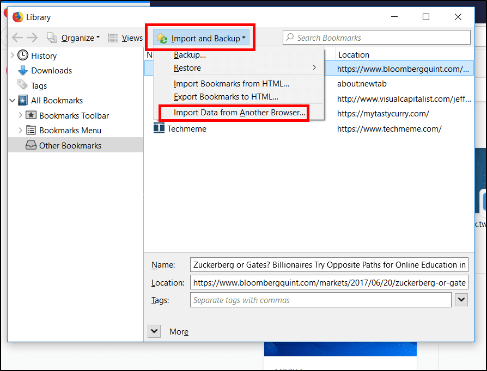Select Bookmarks Toolbar folder
This screenshot has height=371, width=487.
click(x=74, y=116)
